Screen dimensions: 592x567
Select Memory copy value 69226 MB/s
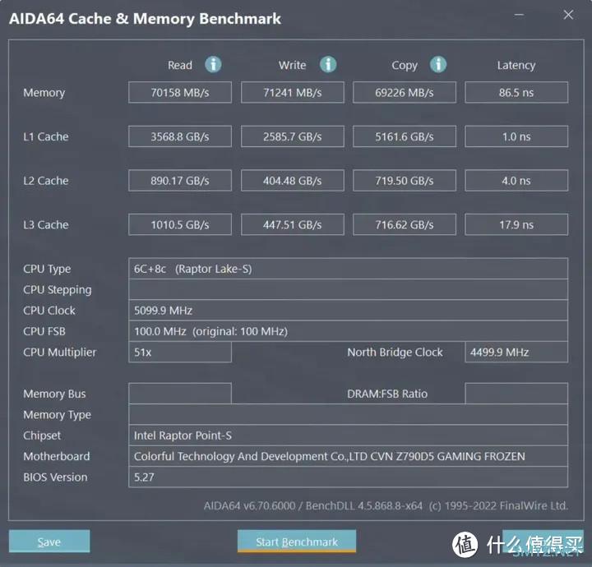405,92
